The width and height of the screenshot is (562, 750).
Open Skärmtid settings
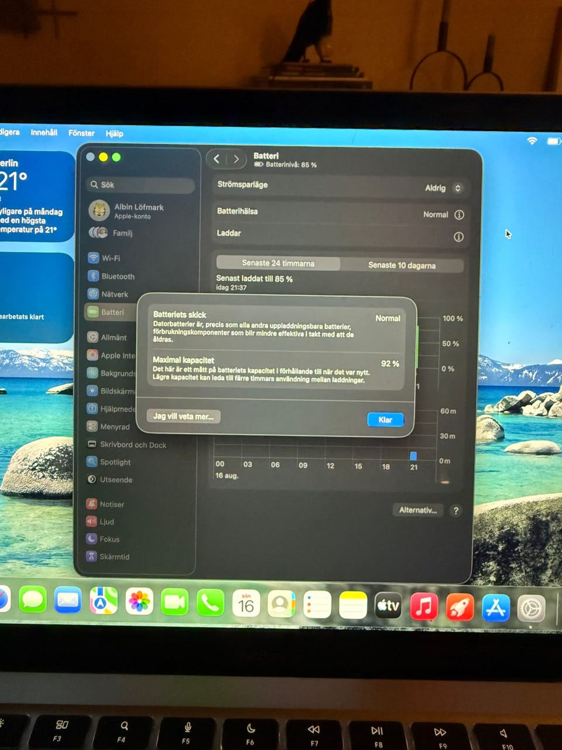point(108,557)
